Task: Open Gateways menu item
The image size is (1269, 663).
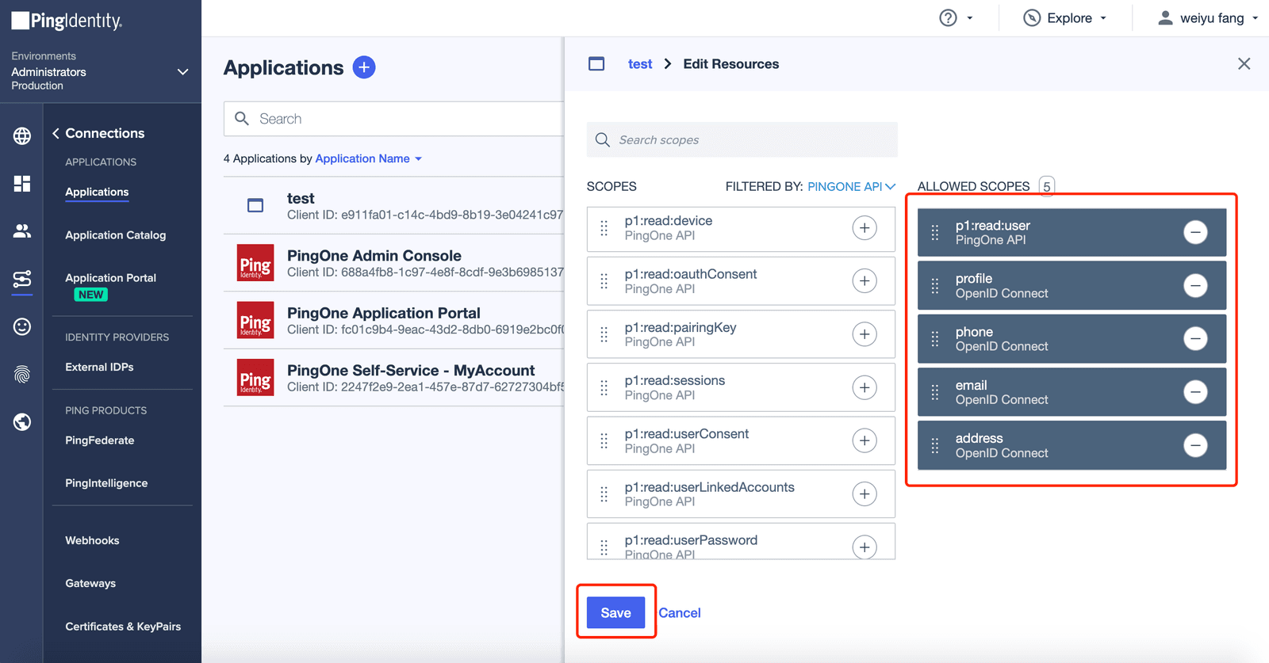Action: click(90, 583)
